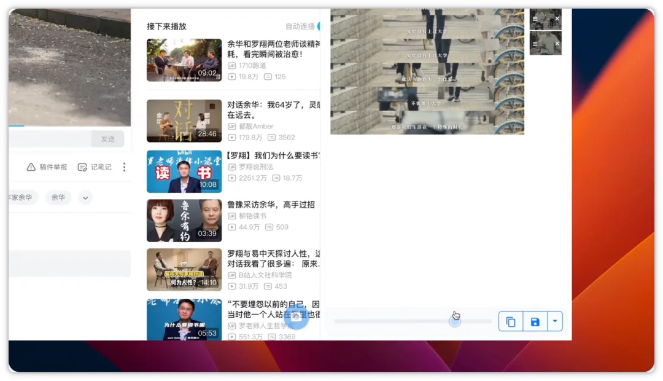The width and height of the screenshot is (663, 381).
Task: Open thumbnail of 余华和罗翔 video, 09:02
Action: pyautogui.click(x=184, y=60)
